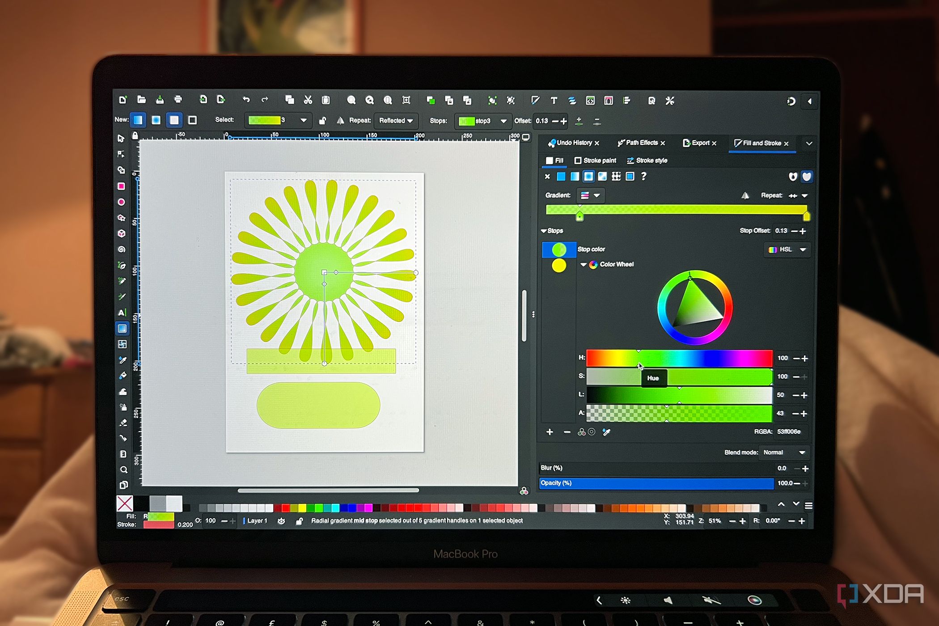Click the Layer 1 status bar field
939x626 pixels.
pyautogui.click(x=257, y=520)
